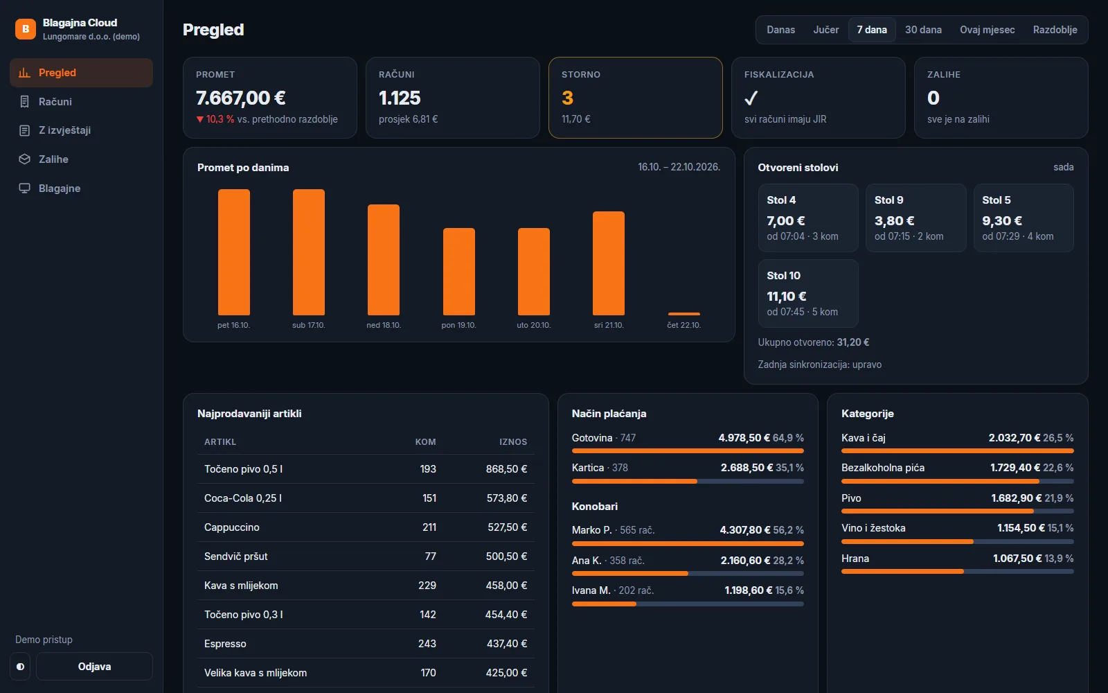This screenshot has width=1108, height=693.
Task: Click the fiscalization checkmark icon
Action: [x=751, y=98]
